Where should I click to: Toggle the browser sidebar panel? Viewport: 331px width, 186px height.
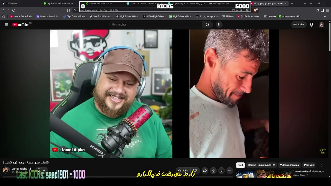click(322, 10)
